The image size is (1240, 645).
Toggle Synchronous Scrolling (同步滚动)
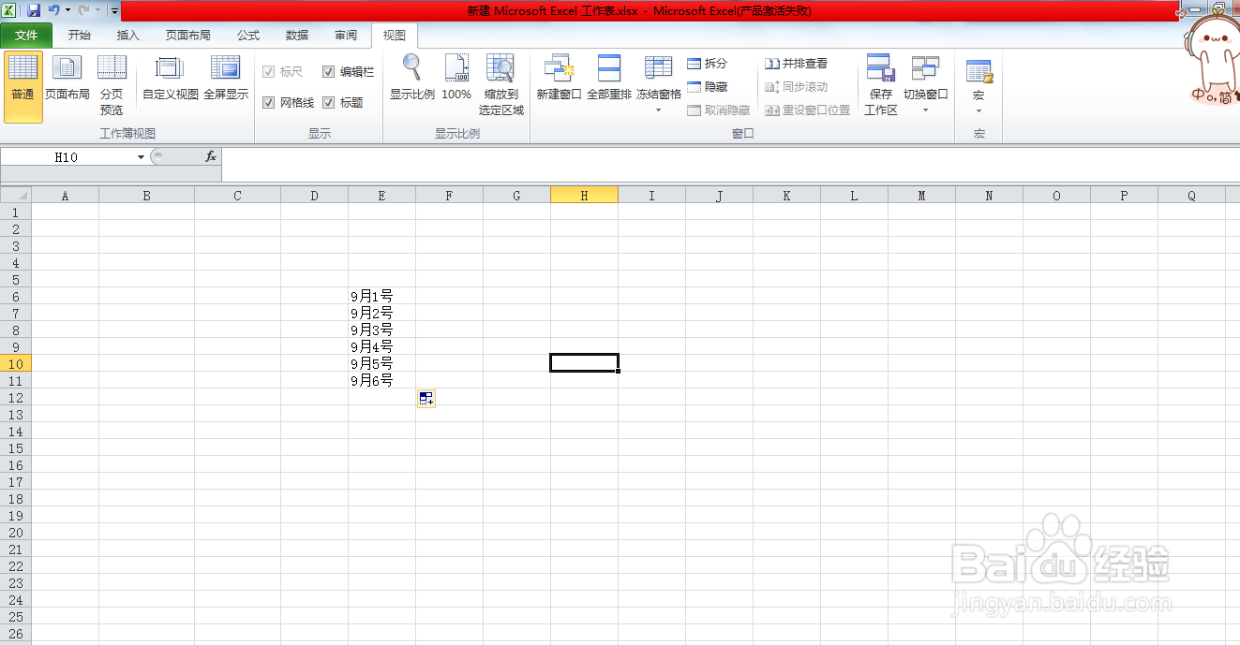point(797,87)
